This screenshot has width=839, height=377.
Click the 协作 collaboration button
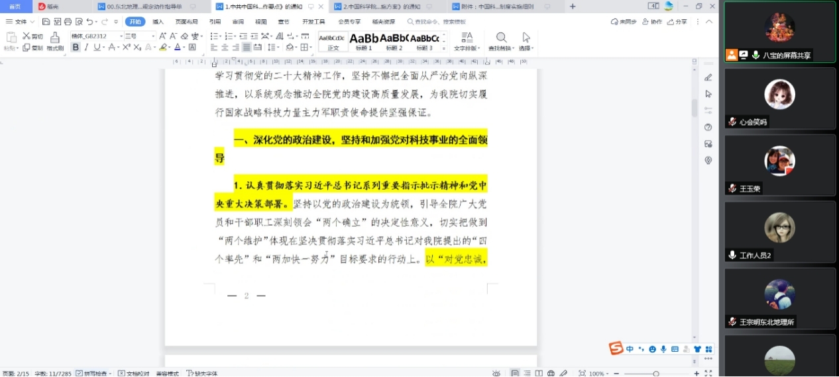coord(652,22)
